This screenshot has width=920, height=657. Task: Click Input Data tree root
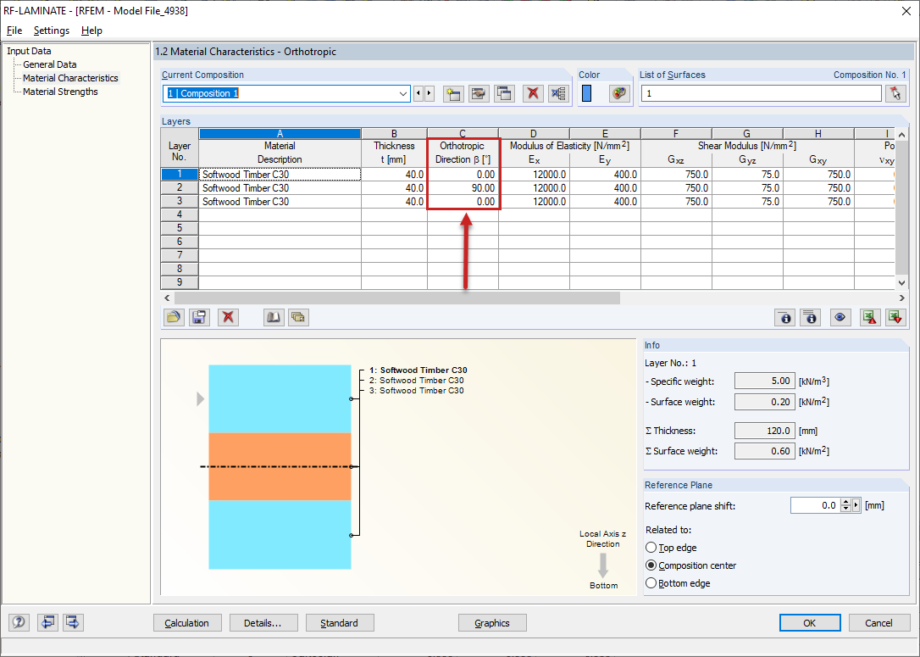[30, 51]
